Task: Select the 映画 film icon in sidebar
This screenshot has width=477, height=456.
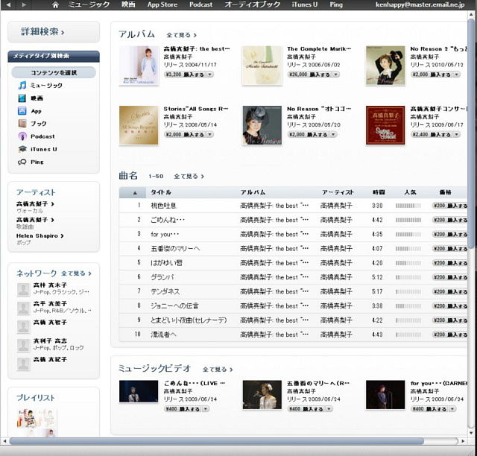Action: click(22, 98)
